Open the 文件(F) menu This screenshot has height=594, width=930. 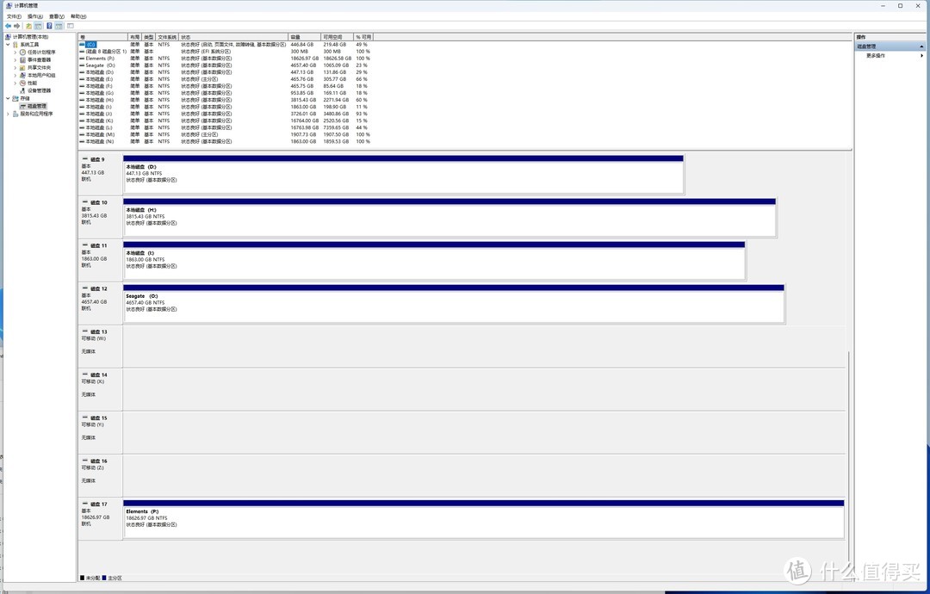[14, 16]
